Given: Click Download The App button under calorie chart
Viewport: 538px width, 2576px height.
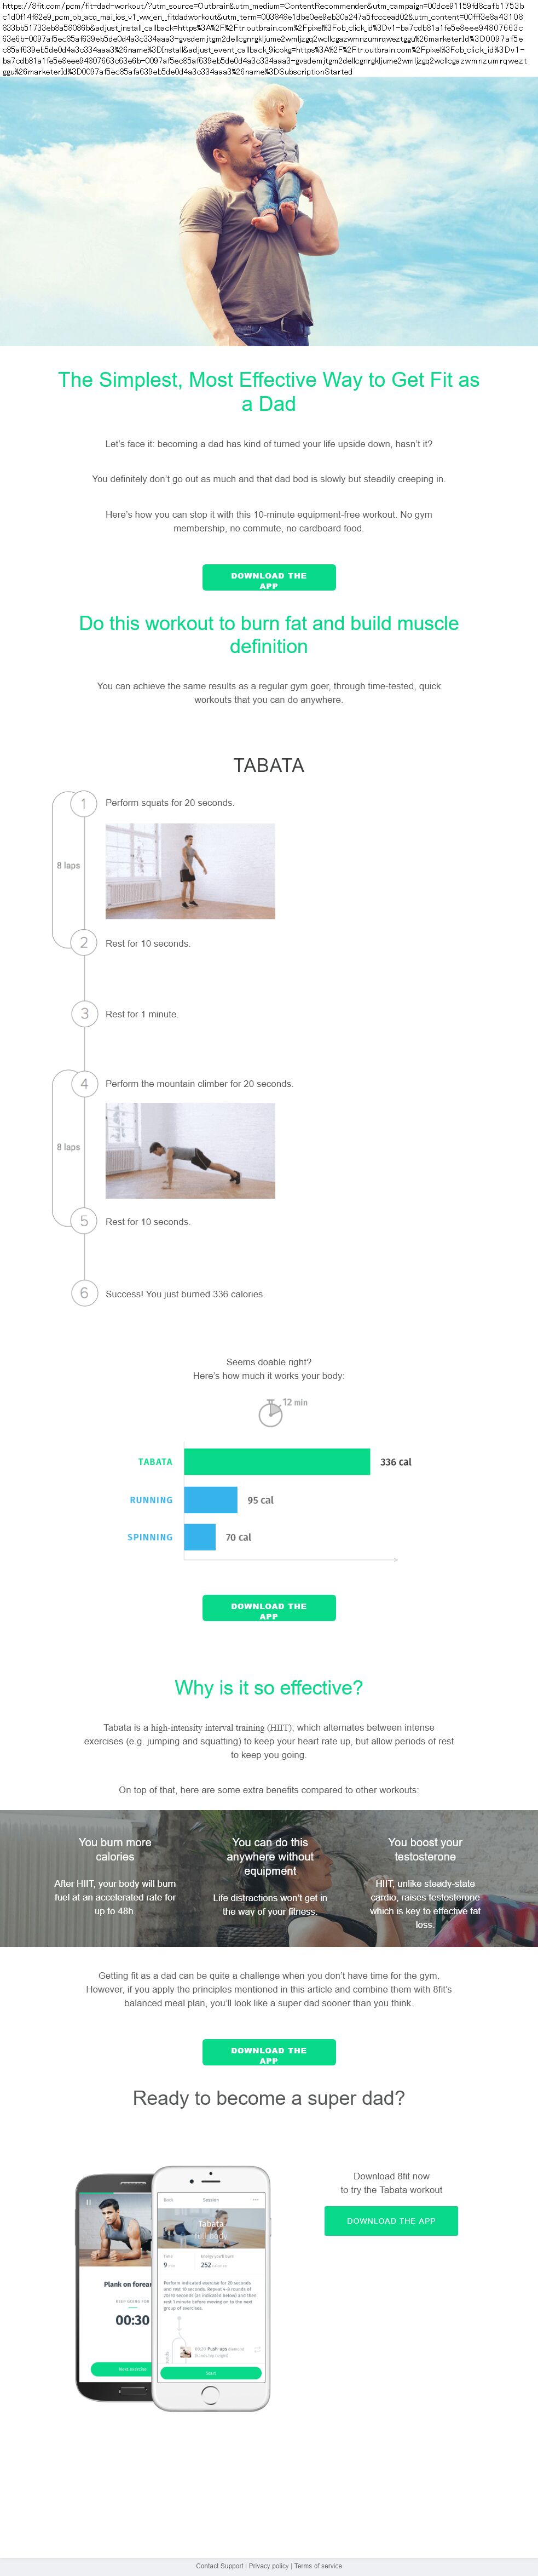Looking at the screenshot, I should [269, 1607].
